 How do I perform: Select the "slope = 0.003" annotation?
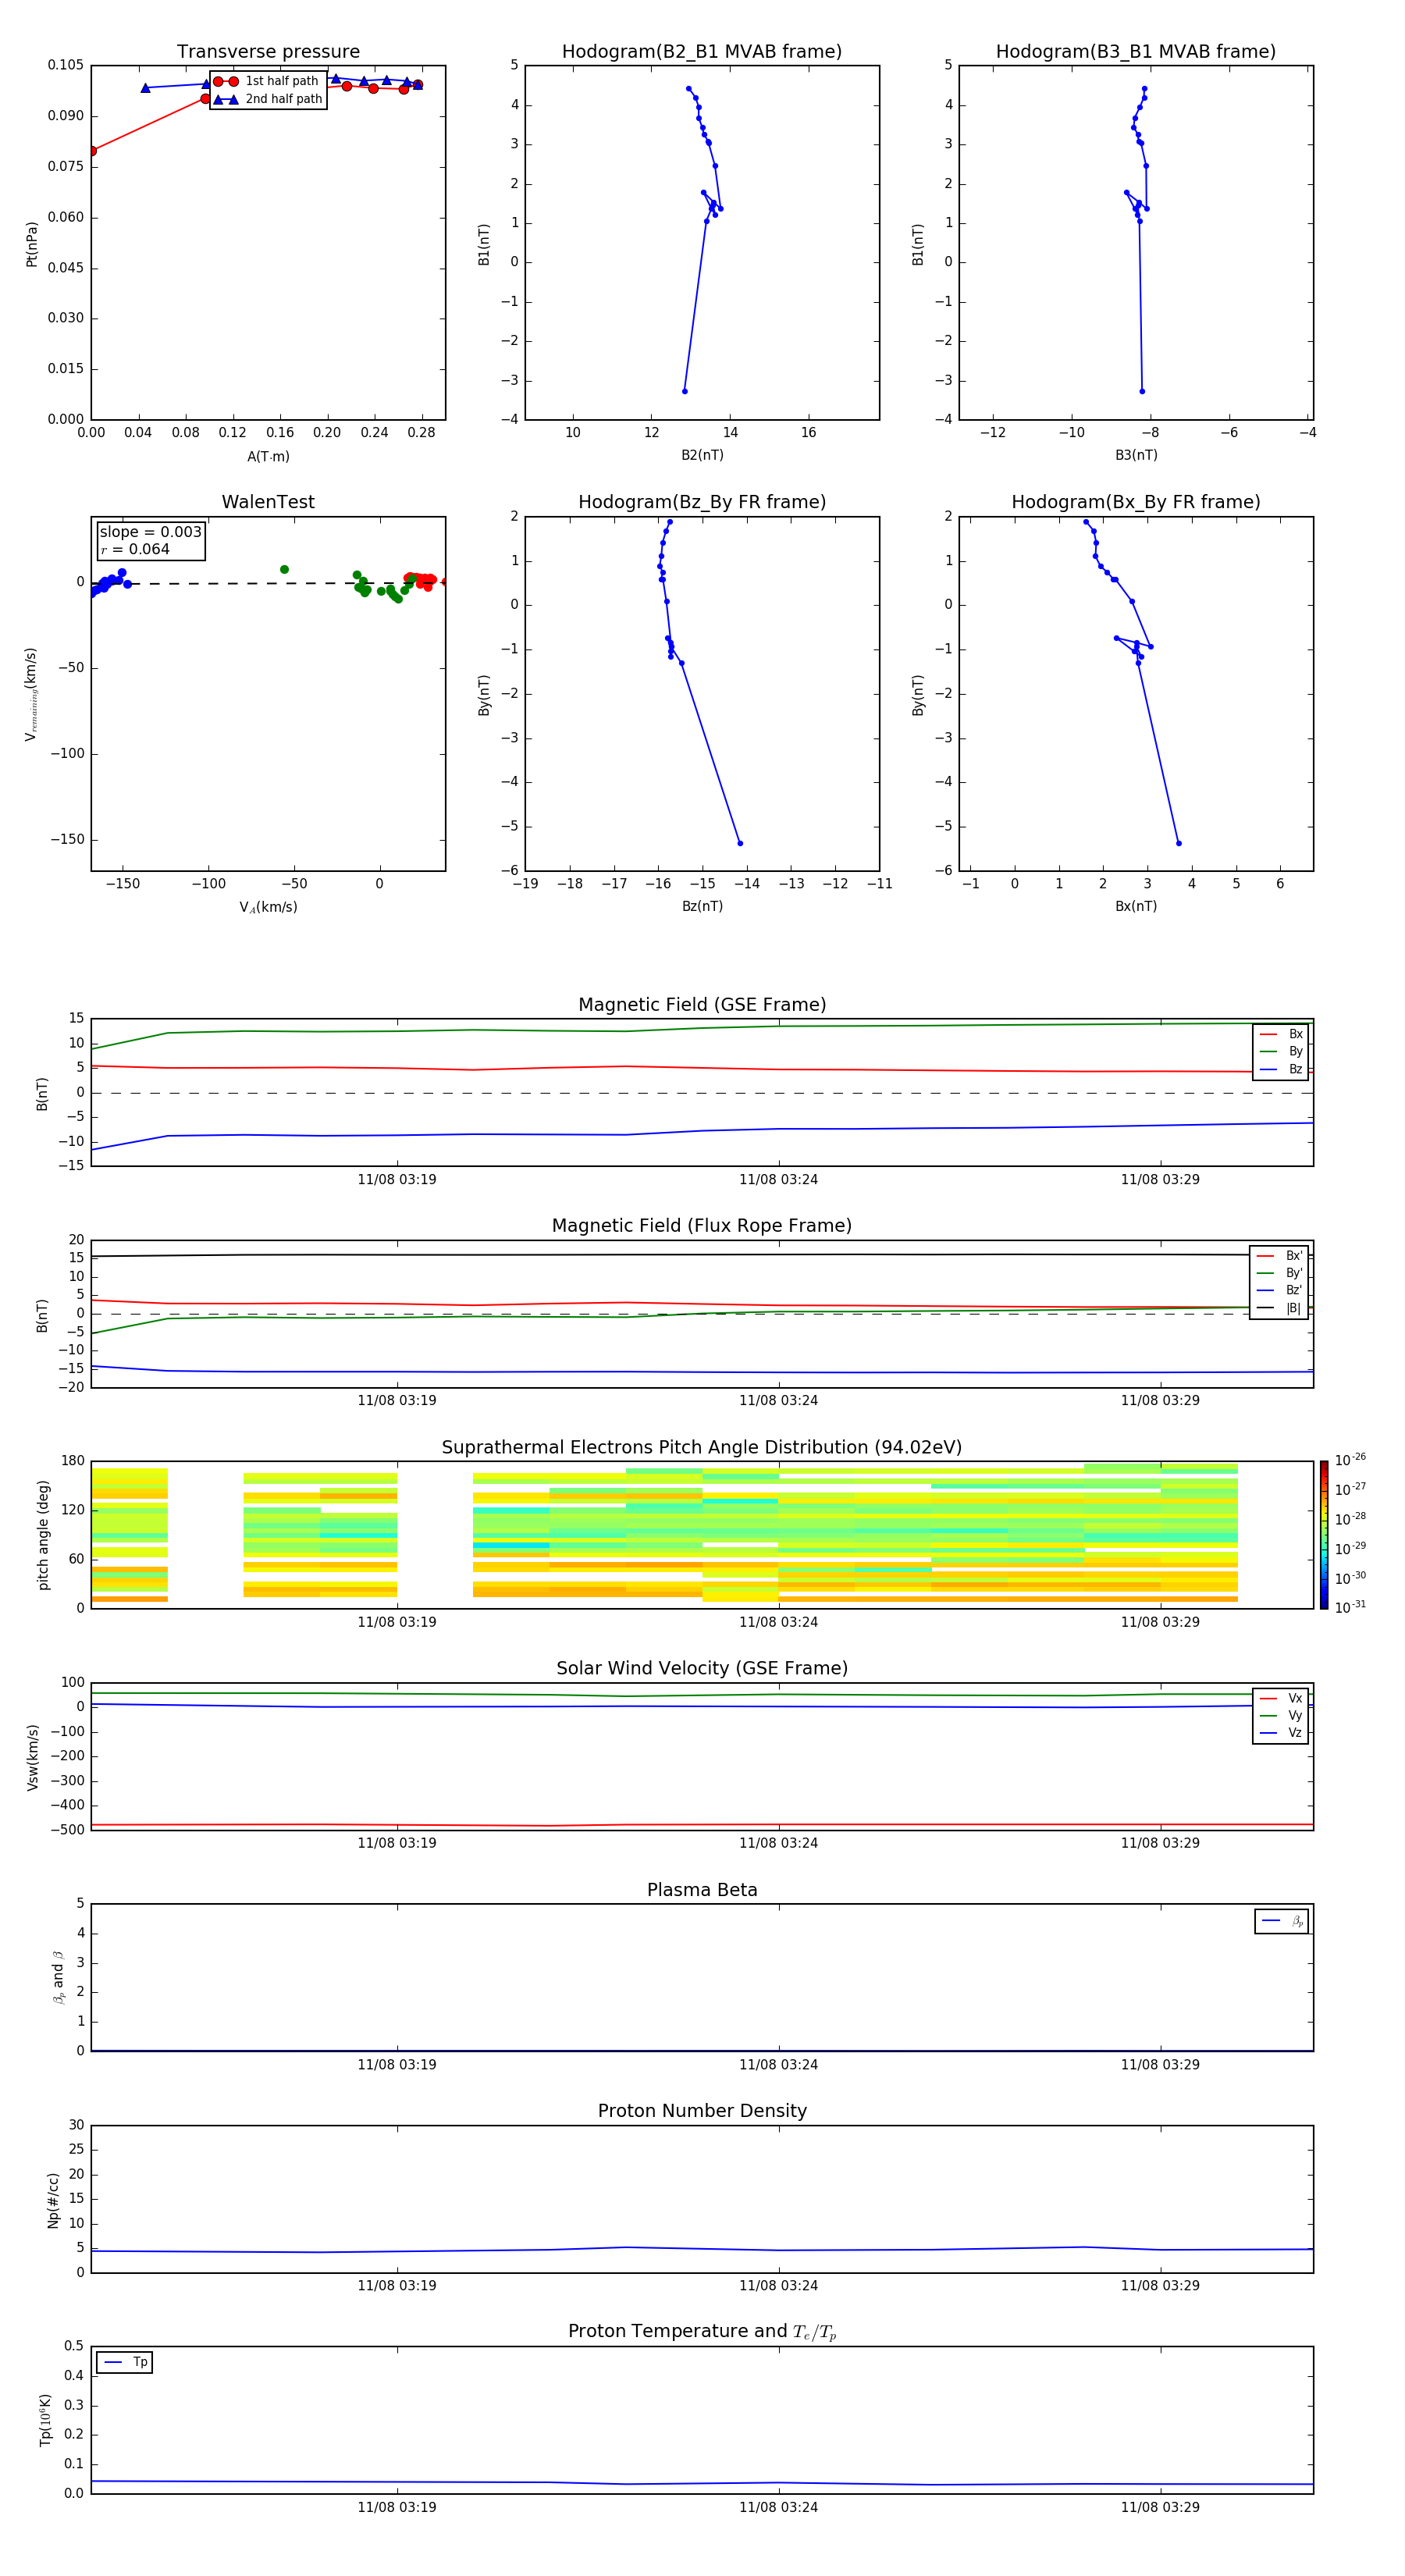click(x=151, y=532)
